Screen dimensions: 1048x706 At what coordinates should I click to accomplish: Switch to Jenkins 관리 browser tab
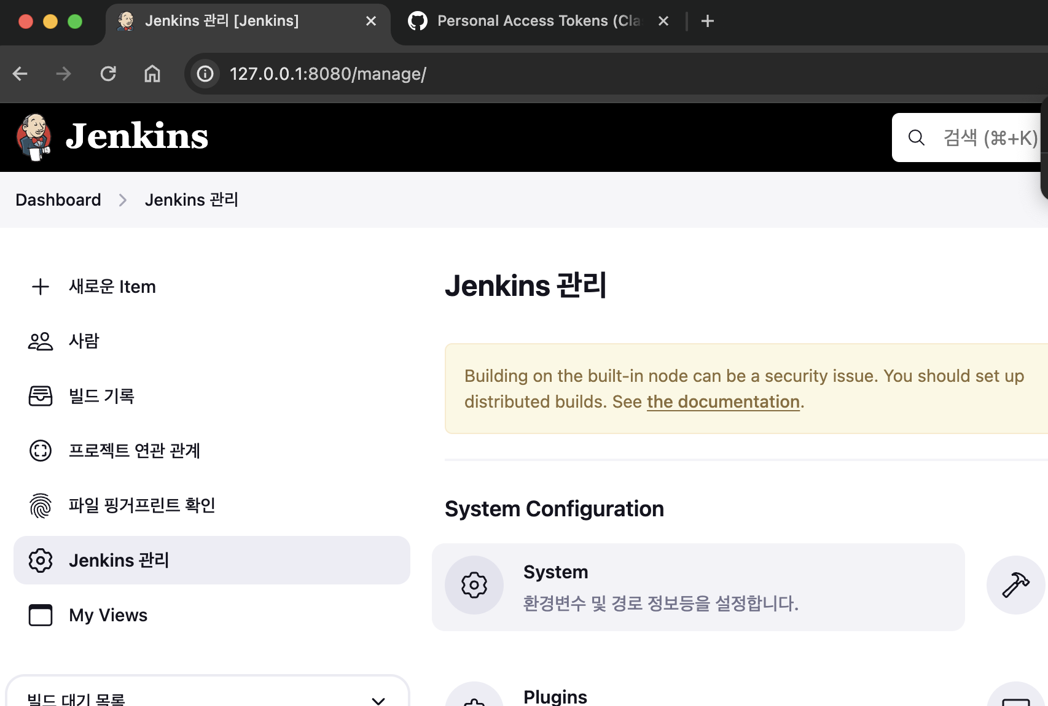(x=248, y=23)
